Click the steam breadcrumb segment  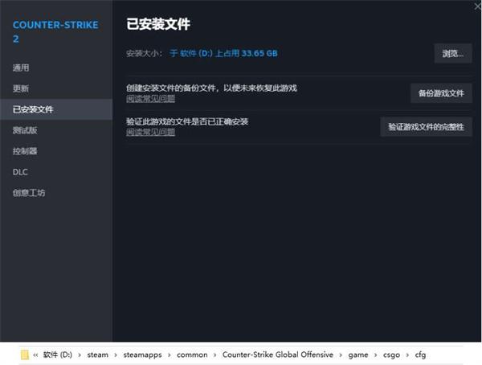(x=98, y=355)
